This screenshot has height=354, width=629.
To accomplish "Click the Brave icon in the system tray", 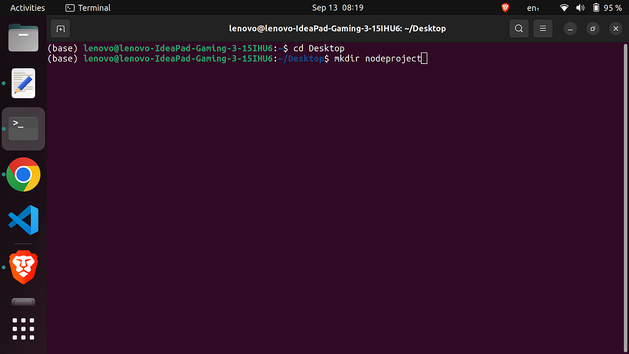I will [505, 7].
